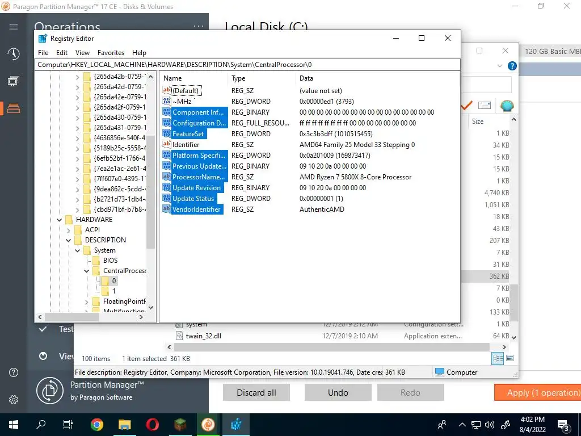Open File Explorer from taskbar
Image resolution: width=581 pixels, height=436 pixels.
(x=124, y=425)
